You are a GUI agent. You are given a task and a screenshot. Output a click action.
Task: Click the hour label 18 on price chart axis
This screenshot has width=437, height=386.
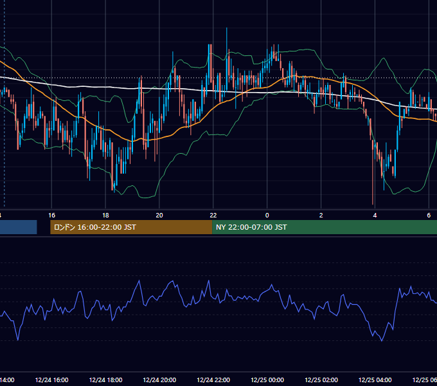coord(105,216)
